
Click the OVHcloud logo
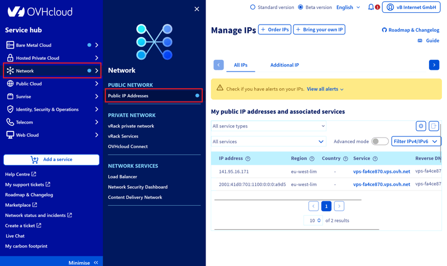pyautogui.click(x=32, y=11)
